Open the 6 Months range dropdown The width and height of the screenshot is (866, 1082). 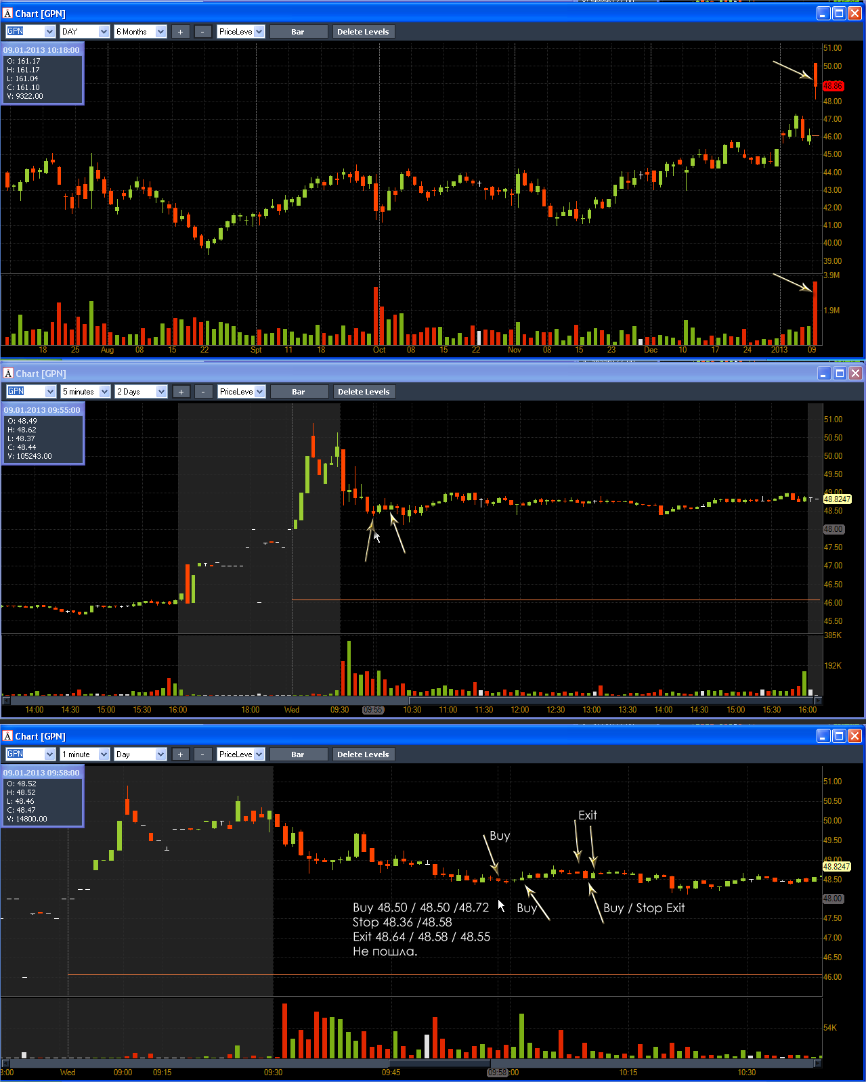tap(140, 32)
